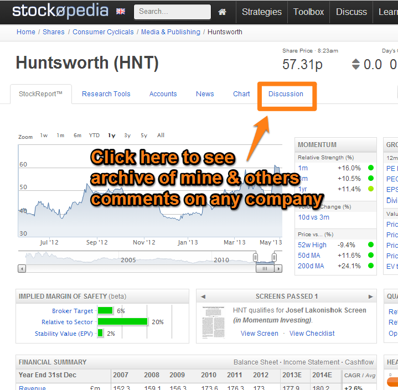Open the Broker Target link
Image resolution: width=398 pixels, height=390 pixels.
pyautogui.click(x=73, y=311)
